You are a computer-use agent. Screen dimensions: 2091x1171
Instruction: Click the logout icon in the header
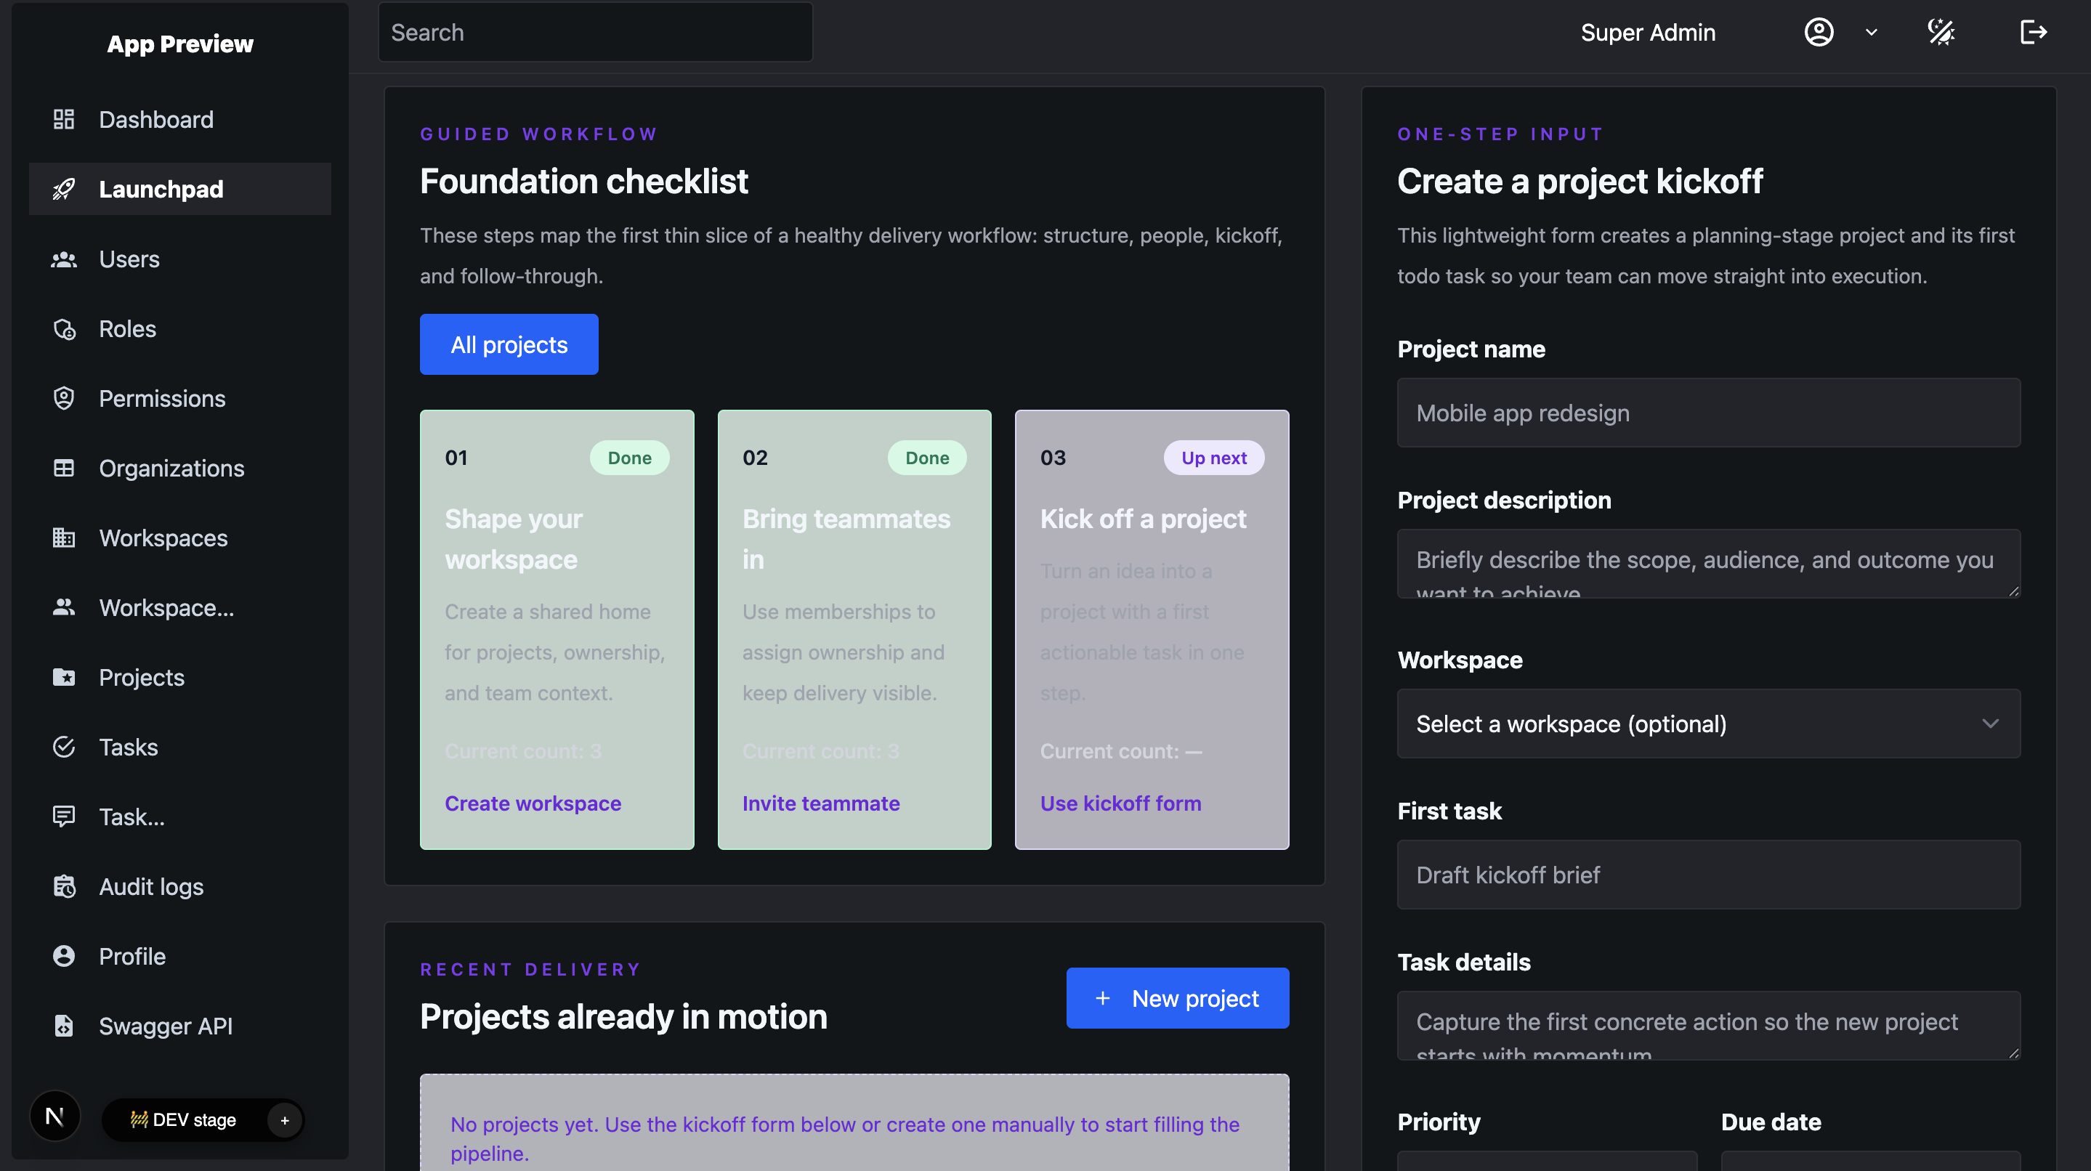coord(2034,33)
